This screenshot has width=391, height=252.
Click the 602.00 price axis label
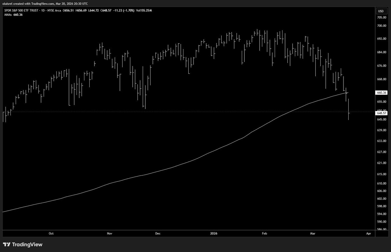tap(381, 199)
